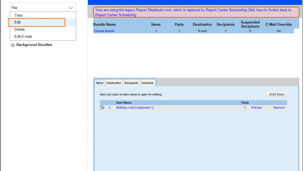Choose Edit from the File menu
Image resolution: width=304 pixels, height=171 pixels.
click(x=43, y=23)
